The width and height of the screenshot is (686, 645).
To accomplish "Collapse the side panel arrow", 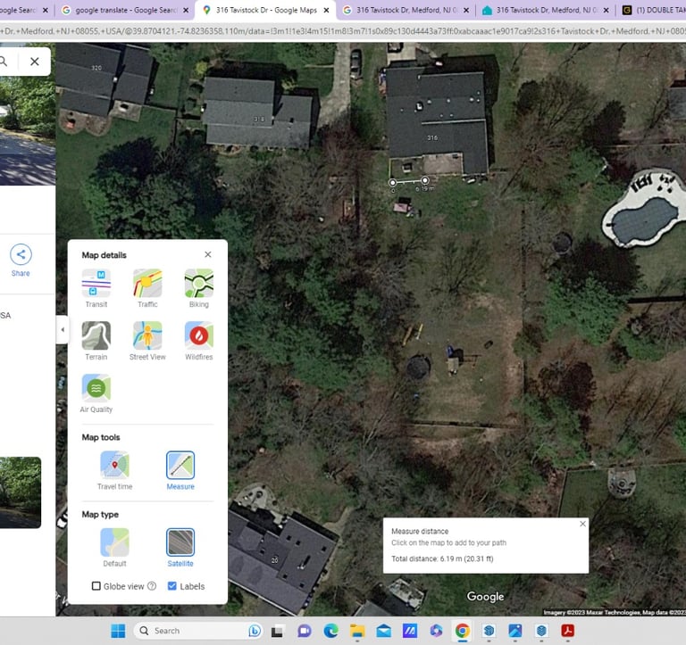I will tap(63, 329).
